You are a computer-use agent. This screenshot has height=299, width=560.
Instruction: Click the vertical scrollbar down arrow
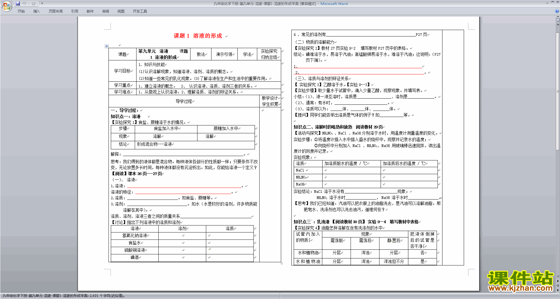point(558,277)
